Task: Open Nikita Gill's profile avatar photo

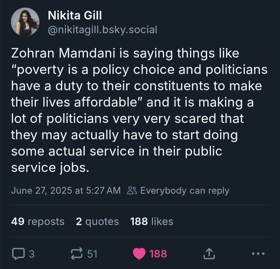Action: (25, 22)
